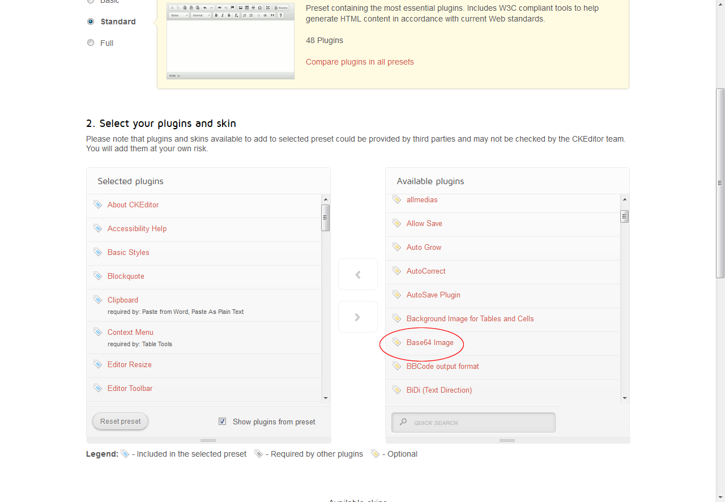Click the legend icon for Required by other plugins
The width and height of the screenshot is (725, 502).
click(259, 454)
